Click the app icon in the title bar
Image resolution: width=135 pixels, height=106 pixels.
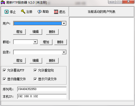(3, 2)
